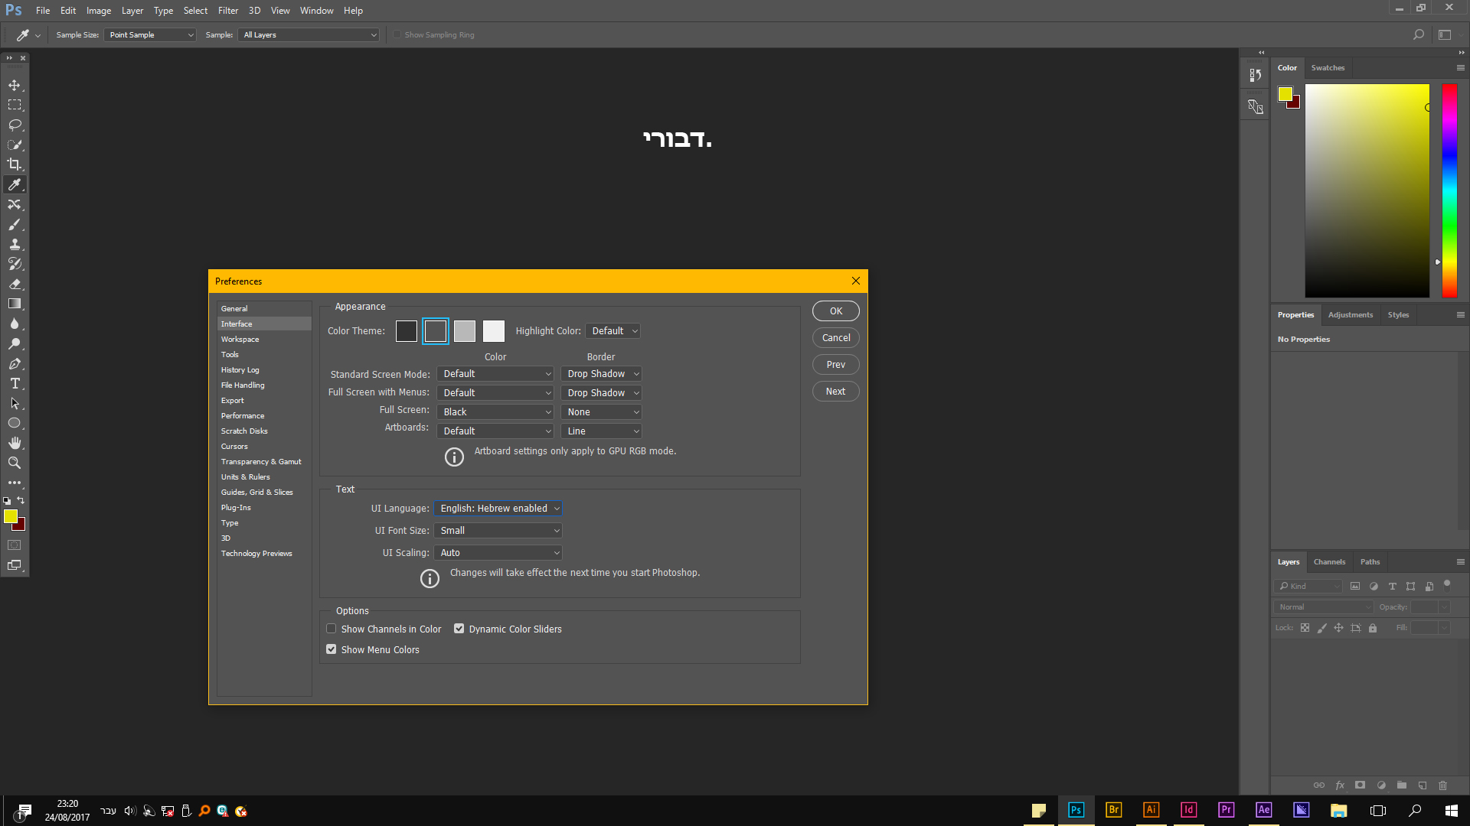Select the Hand tool

[x=15, y=443]
